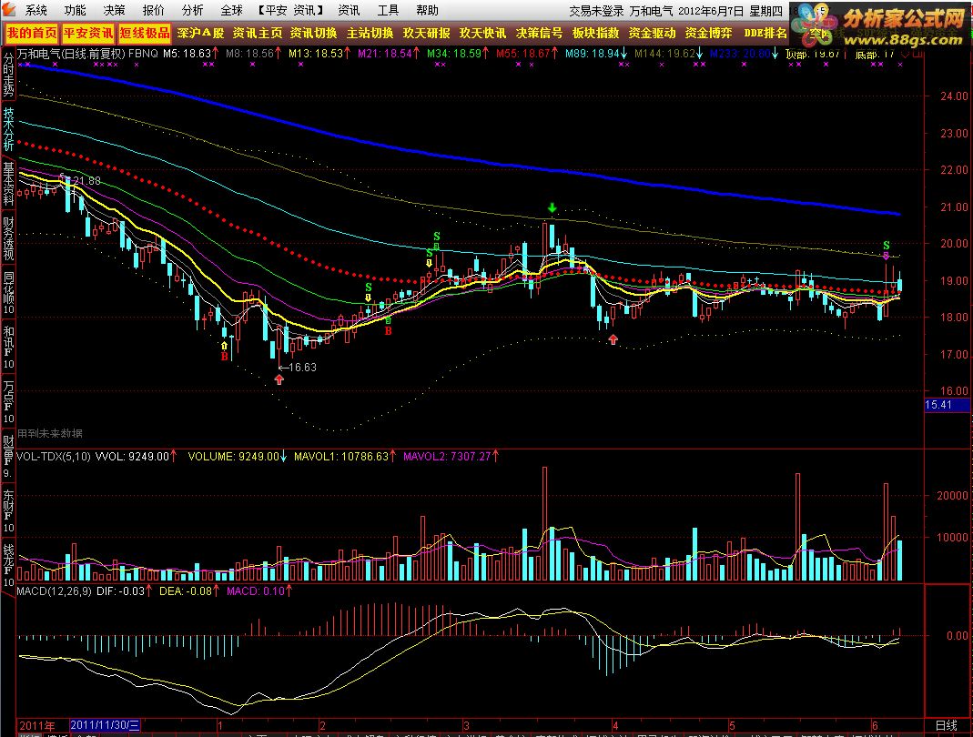Open the 同花顺10 side tab
This screenshot has width=973, height=737.
[8, 293]
